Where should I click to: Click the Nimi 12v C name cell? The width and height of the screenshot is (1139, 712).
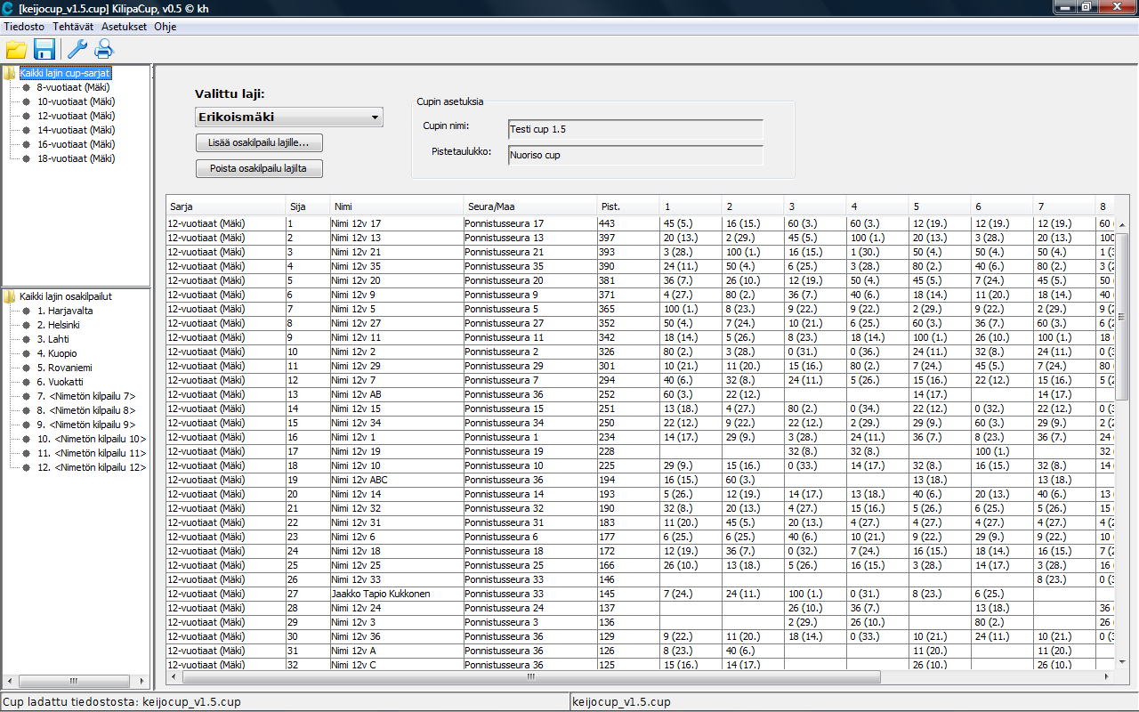[x=397, y=665]
